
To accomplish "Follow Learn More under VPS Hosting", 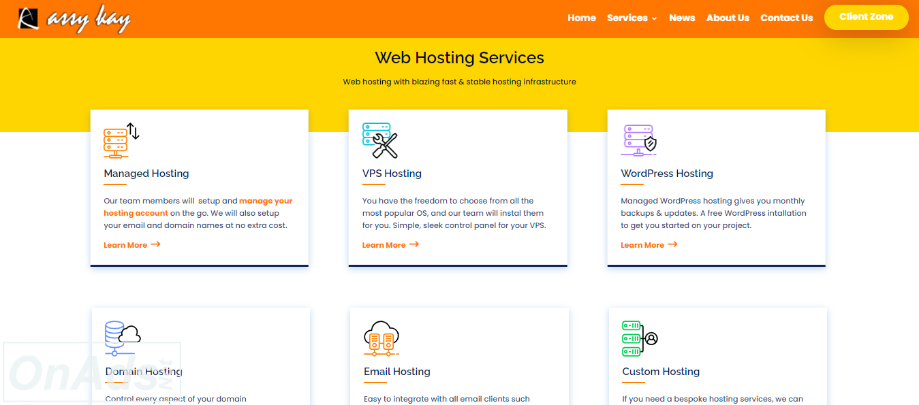I will [384, 245].
